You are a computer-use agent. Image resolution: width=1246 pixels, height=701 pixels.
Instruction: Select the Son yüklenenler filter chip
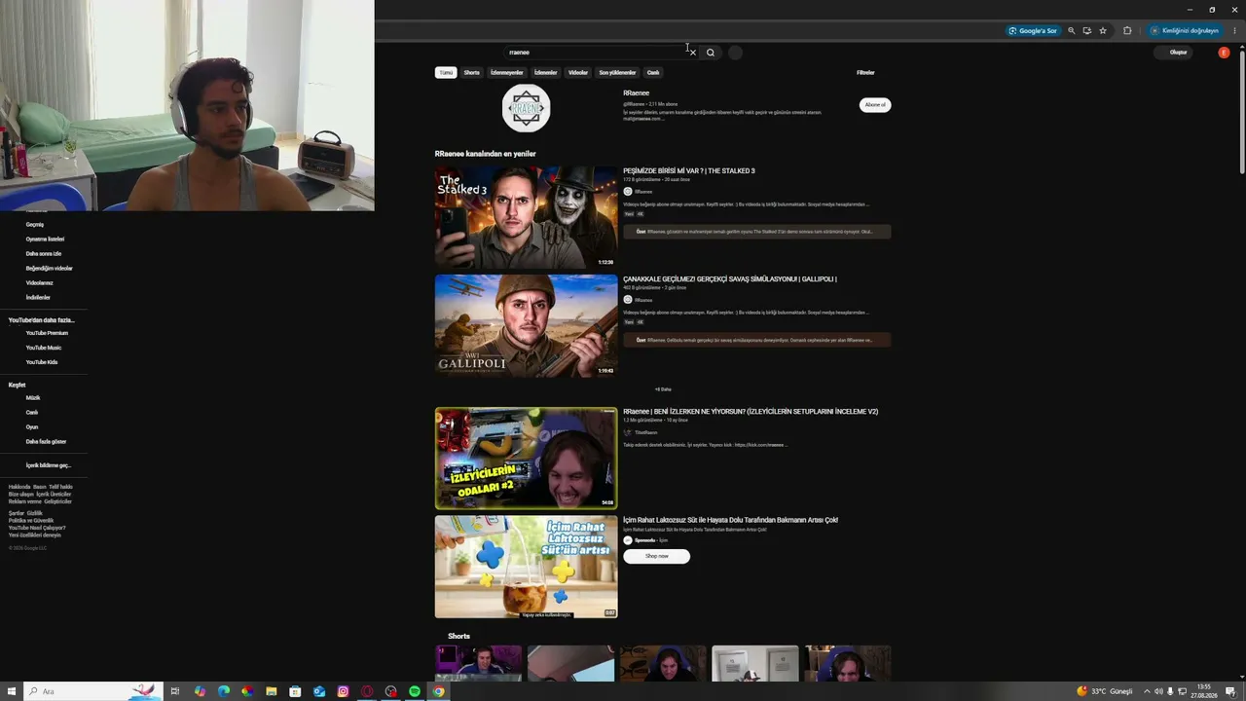(x=617, y=73)
